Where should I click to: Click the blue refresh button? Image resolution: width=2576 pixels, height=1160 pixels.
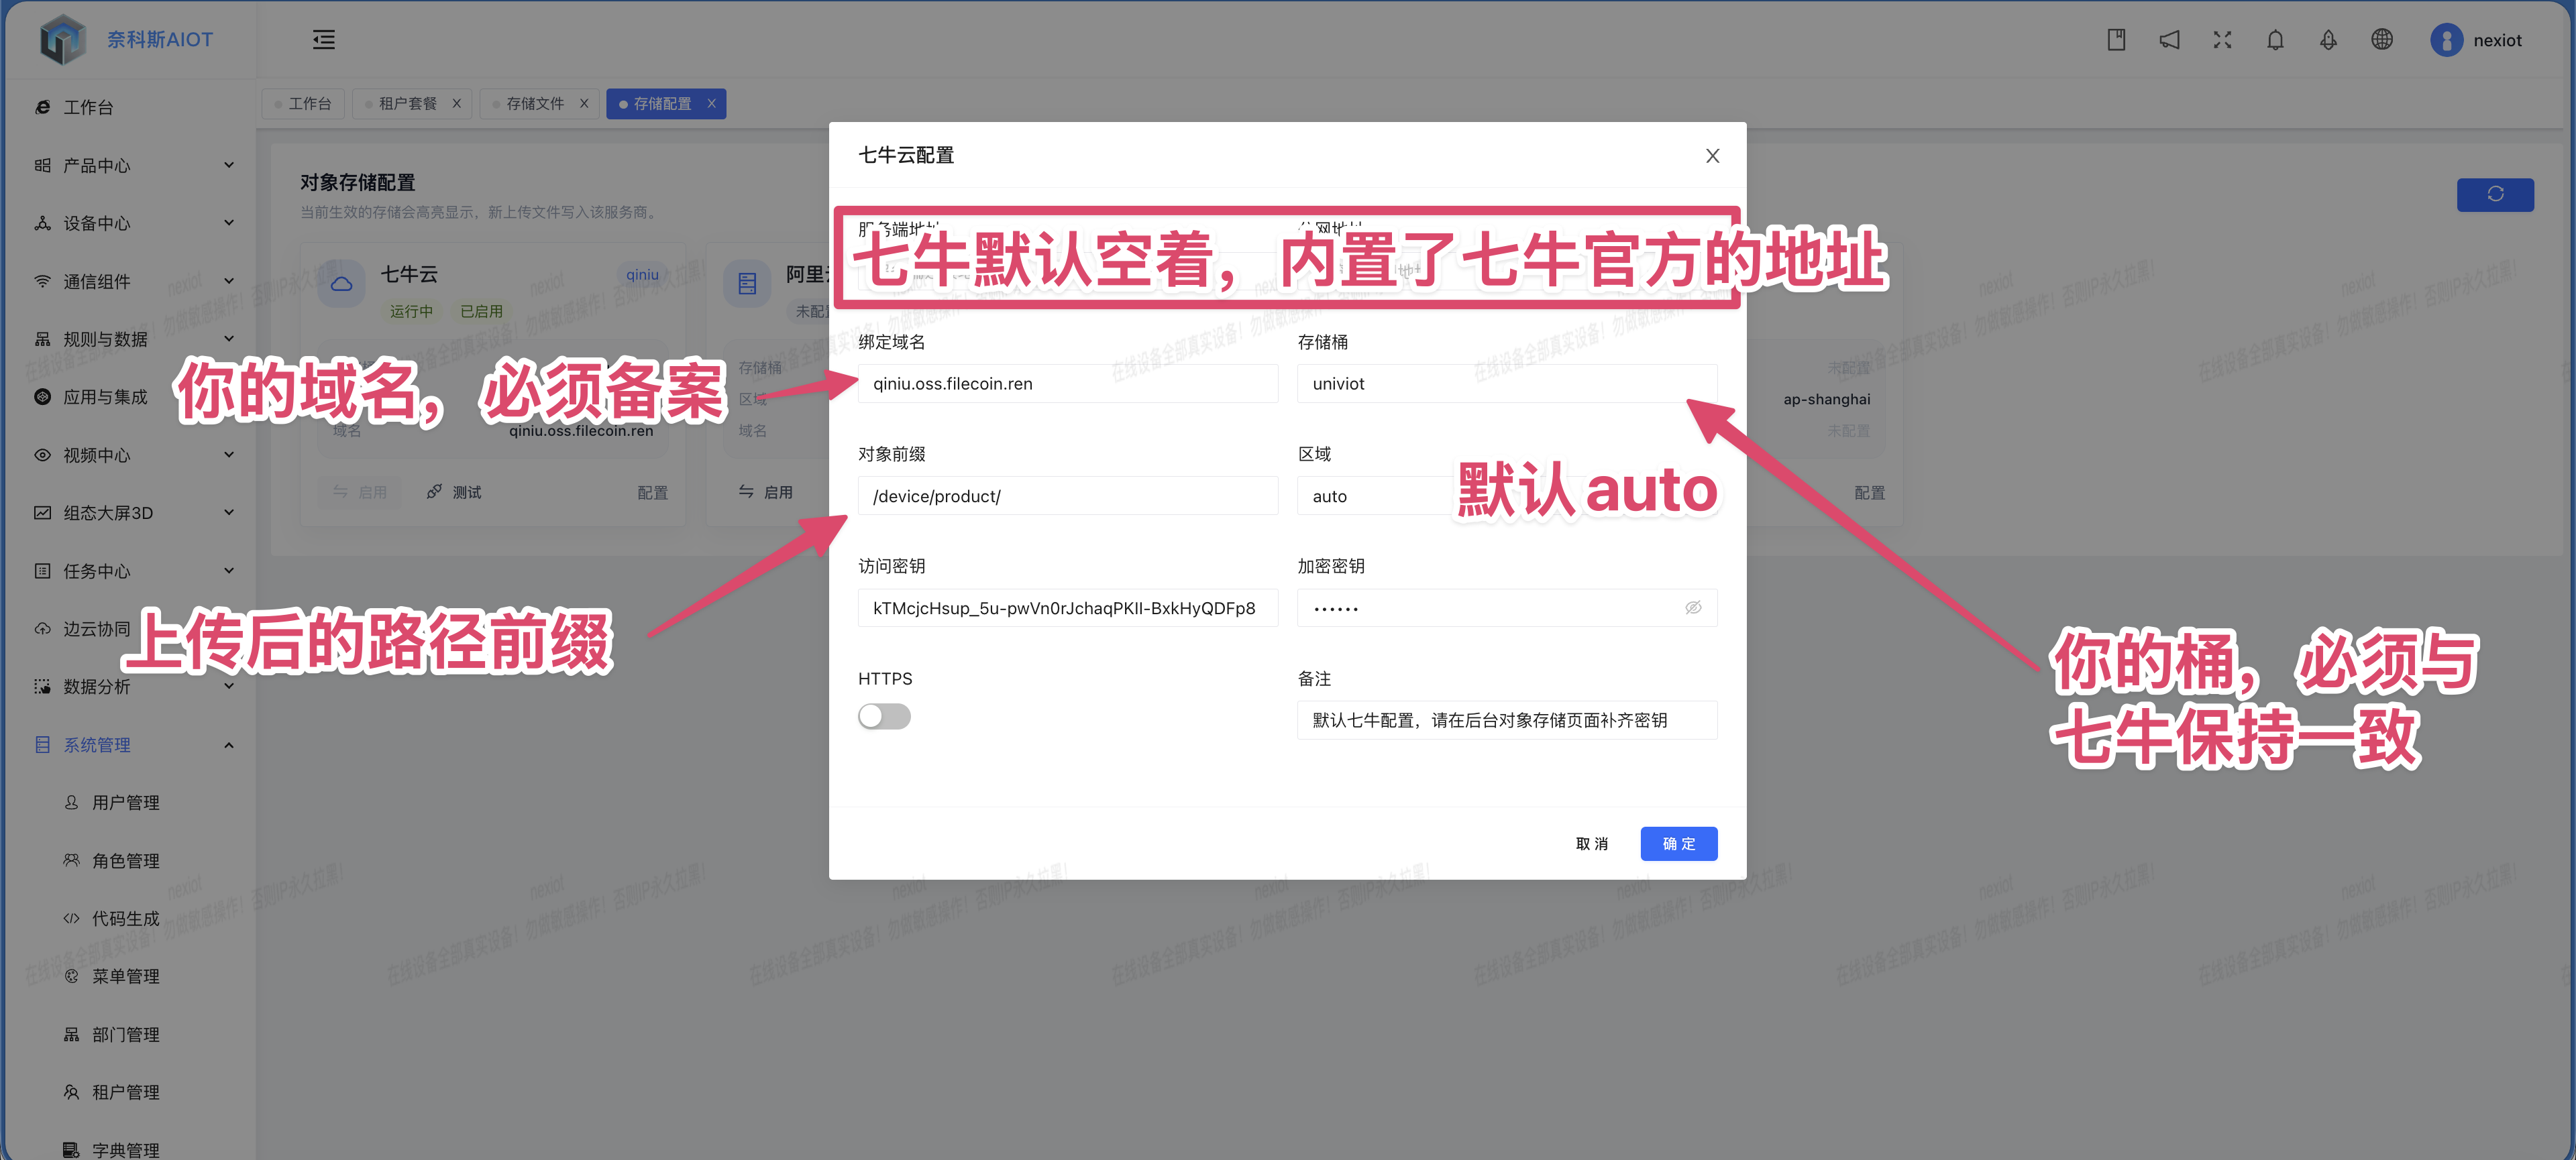[x=2494, y=194]
